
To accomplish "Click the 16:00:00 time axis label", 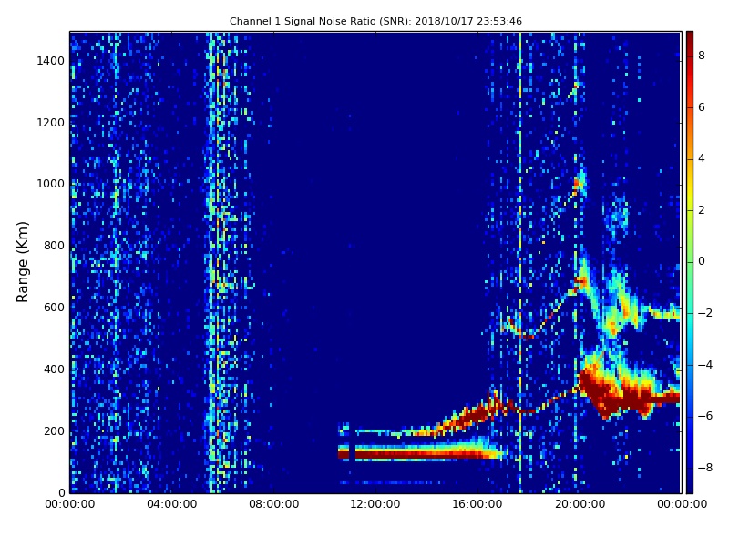I will tap(477, 504).
